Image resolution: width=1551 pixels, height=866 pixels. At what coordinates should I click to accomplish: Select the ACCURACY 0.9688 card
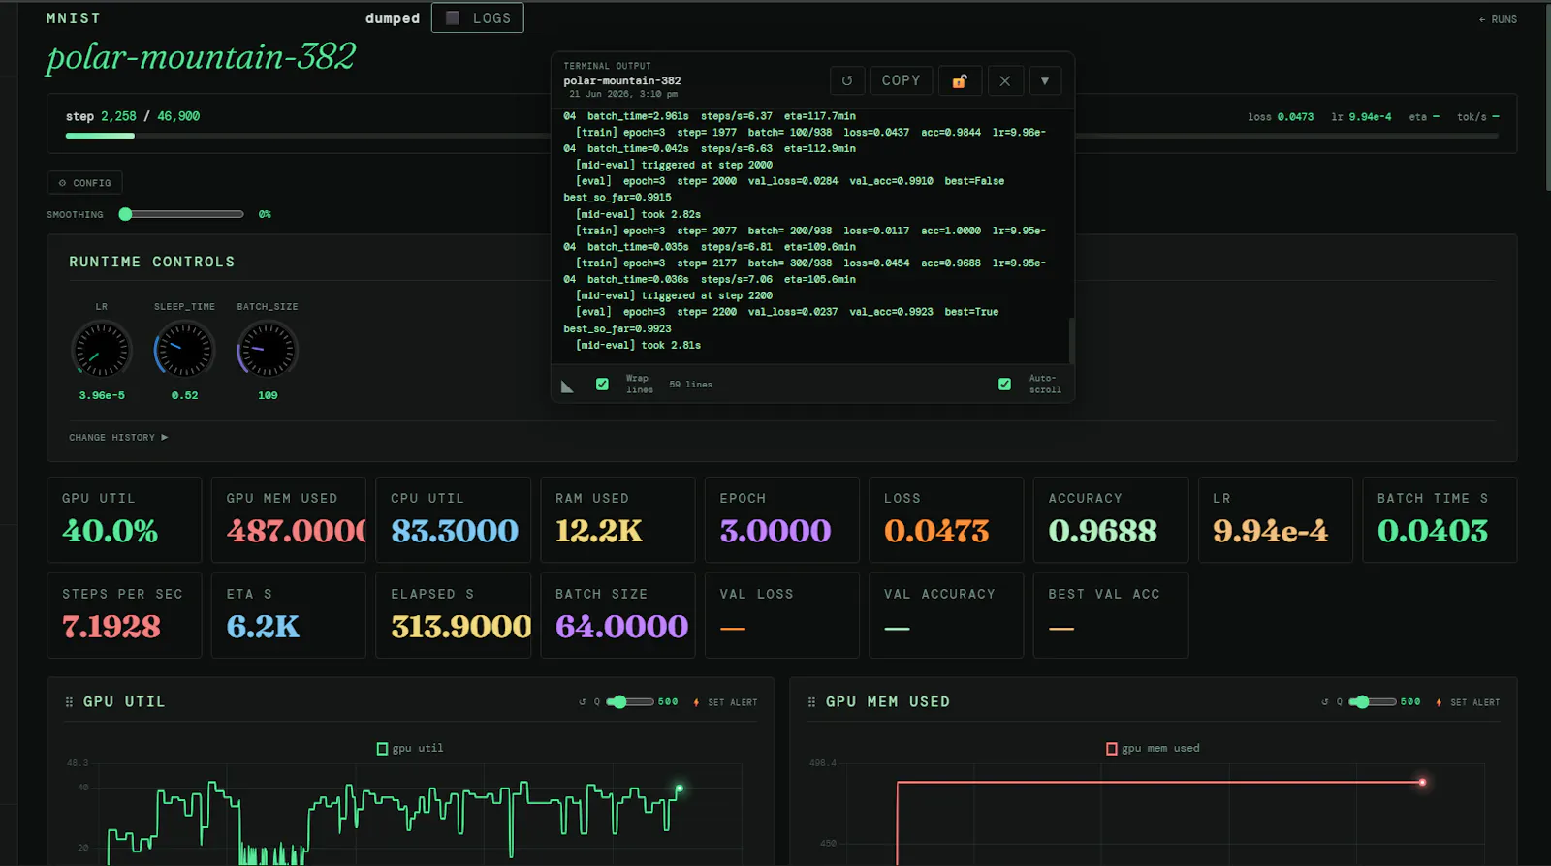click(1111, 520)
